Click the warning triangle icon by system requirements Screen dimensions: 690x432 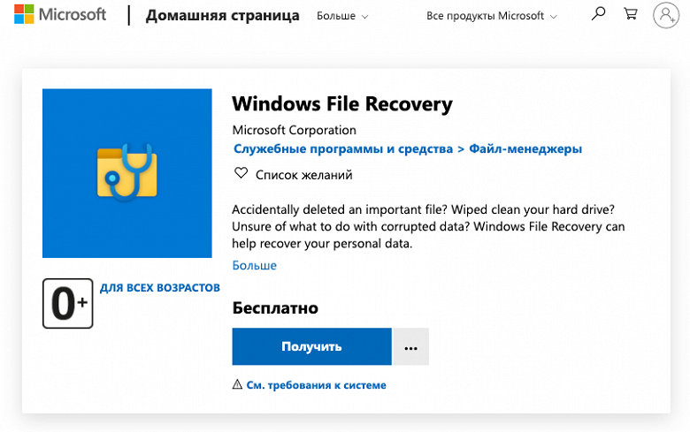pos(237,385)
